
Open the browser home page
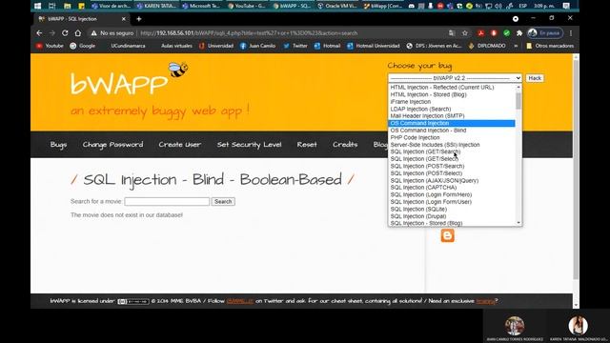pyautogui.click(x=78, y=33)
